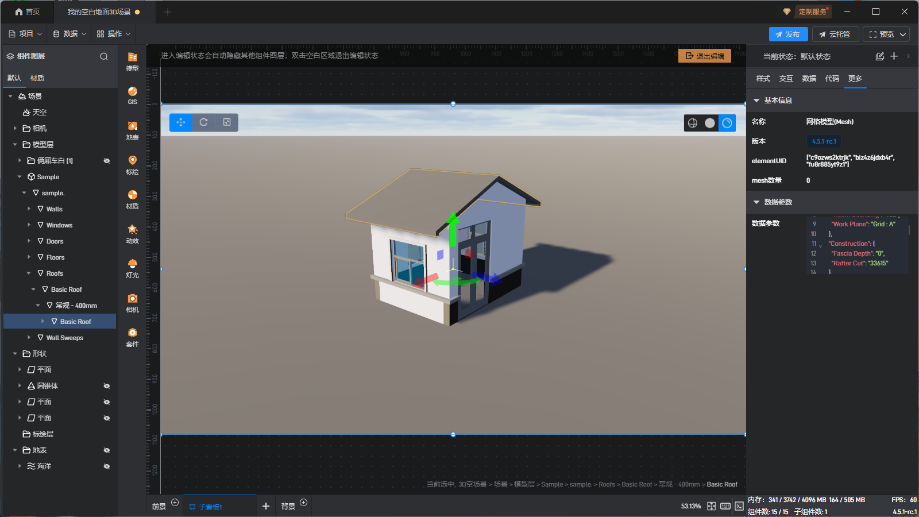Open the 标绘 marker tool
The image size is (919, 517).
(x=132, y=164)
